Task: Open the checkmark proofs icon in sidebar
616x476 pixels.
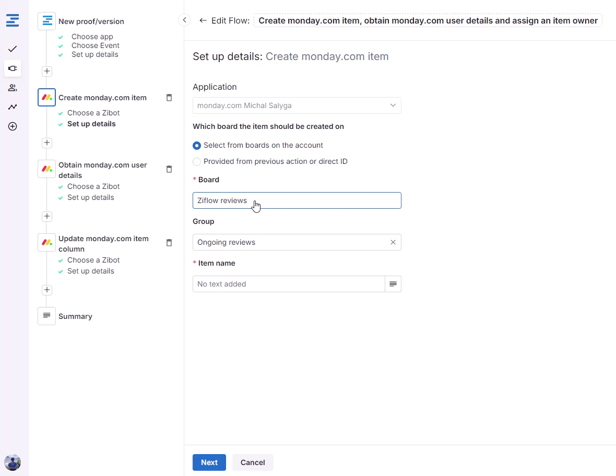Action: pyautogui.click(x=13, y=49)
